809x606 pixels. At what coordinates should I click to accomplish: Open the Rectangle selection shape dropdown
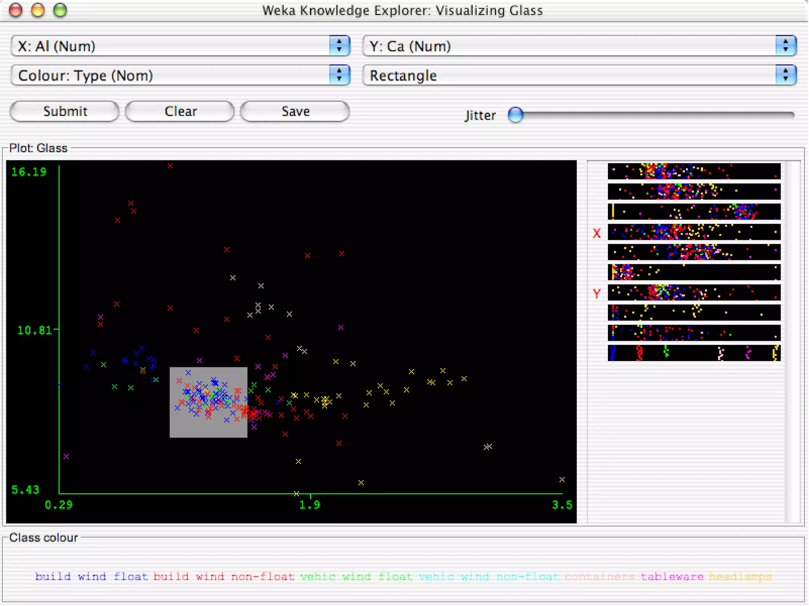tap(579, 75)
